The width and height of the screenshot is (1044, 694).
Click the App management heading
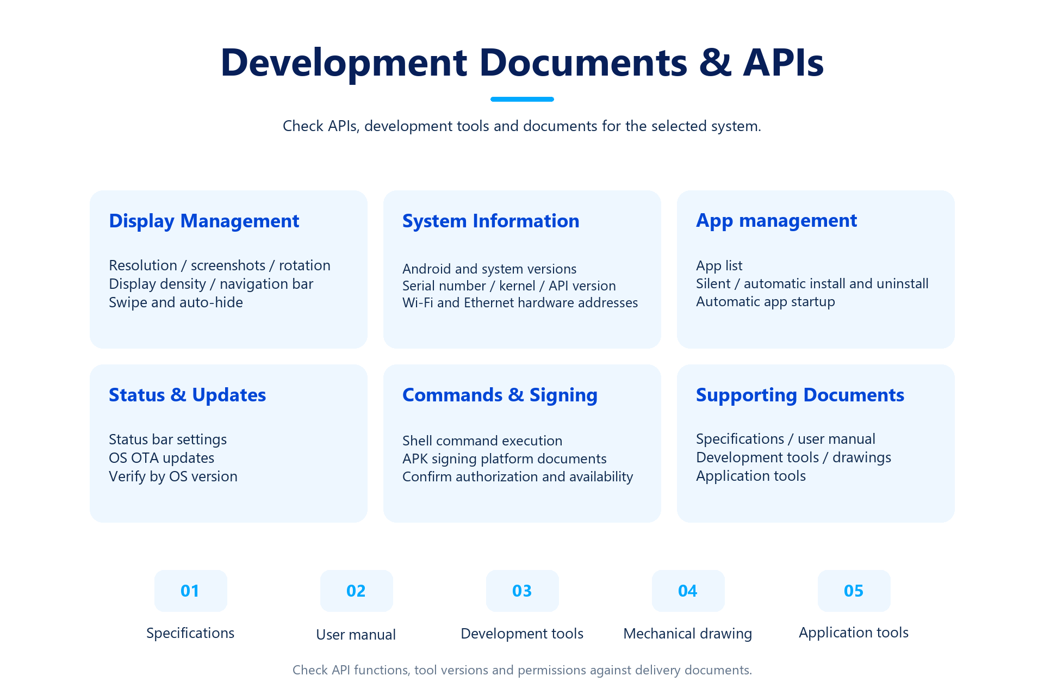point(776,221)
